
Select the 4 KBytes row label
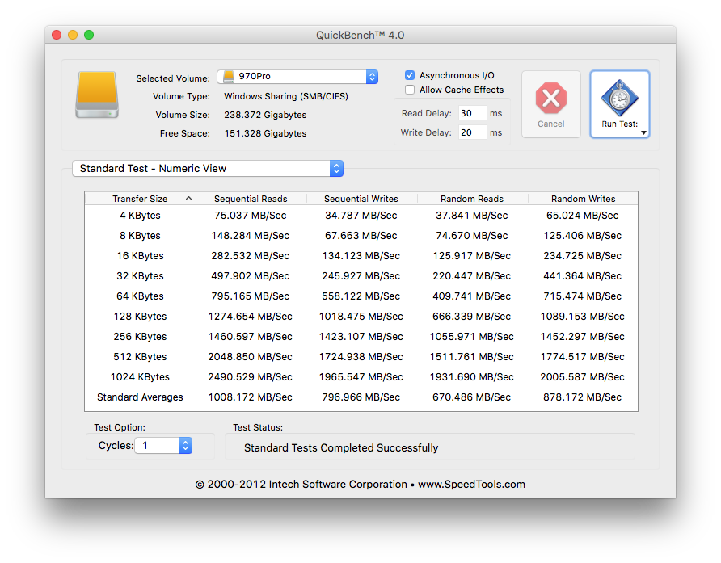pyautogui.click(x=141, y=215)
